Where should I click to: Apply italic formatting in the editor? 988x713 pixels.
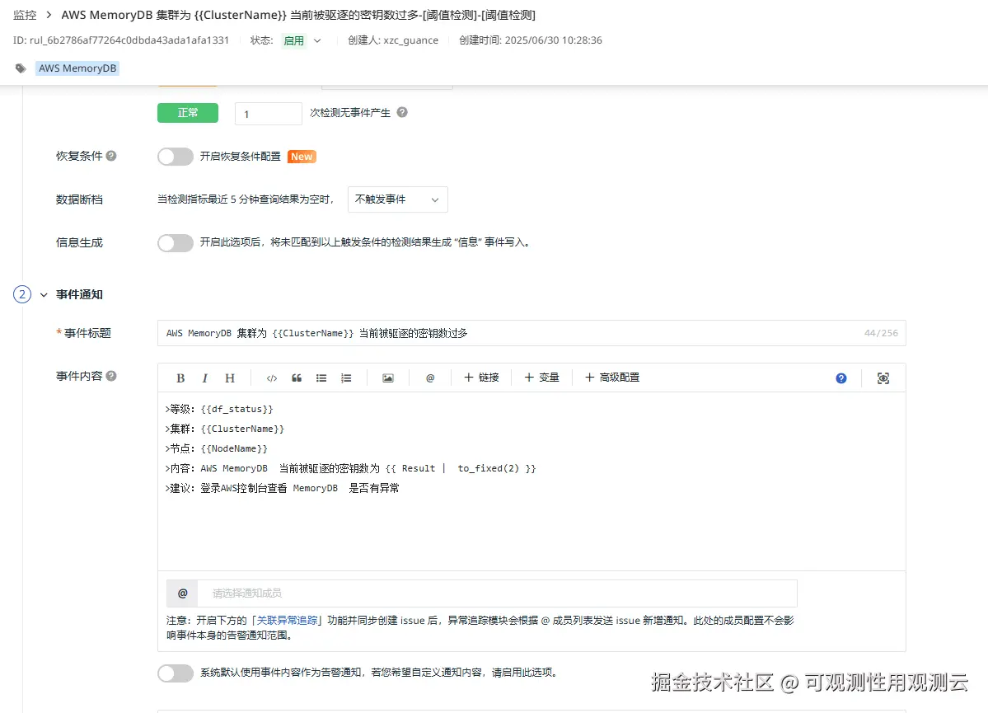point(205,378)
